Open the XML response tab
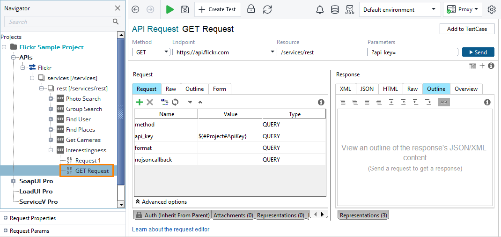This screenshot has height=237, width=501. (346, 89)
